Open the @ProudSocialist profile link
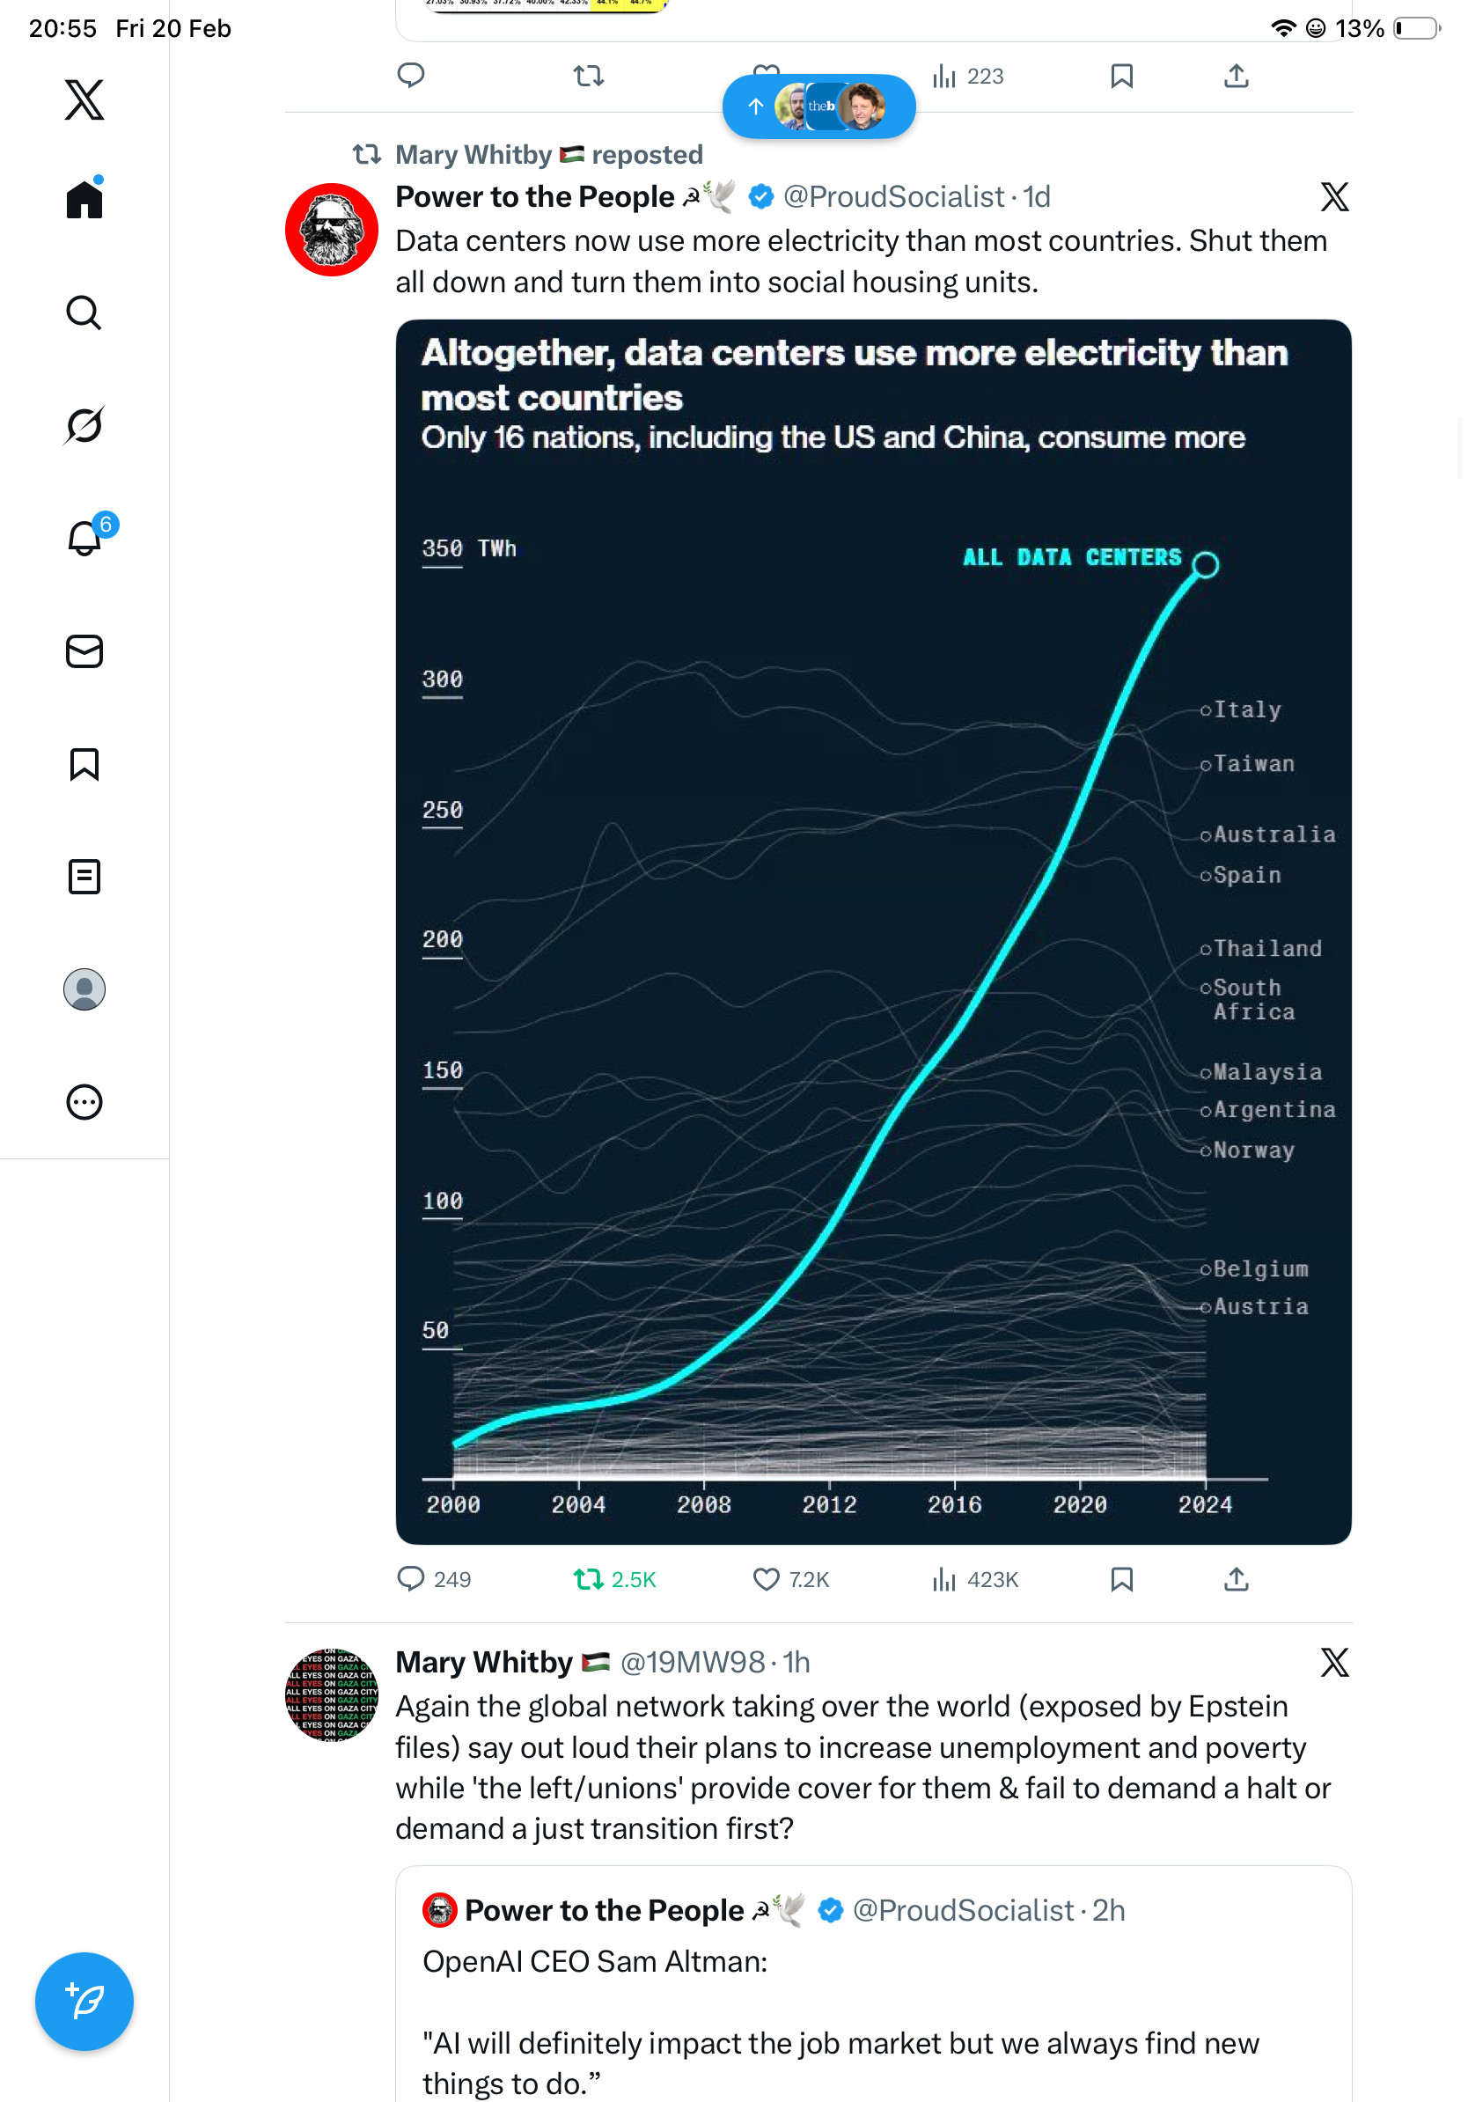This screenshot has height=2102, width=1468. 893,197
